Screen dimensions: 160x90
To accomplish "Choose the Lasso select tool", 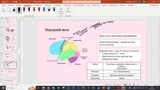I will coord(9,10).
